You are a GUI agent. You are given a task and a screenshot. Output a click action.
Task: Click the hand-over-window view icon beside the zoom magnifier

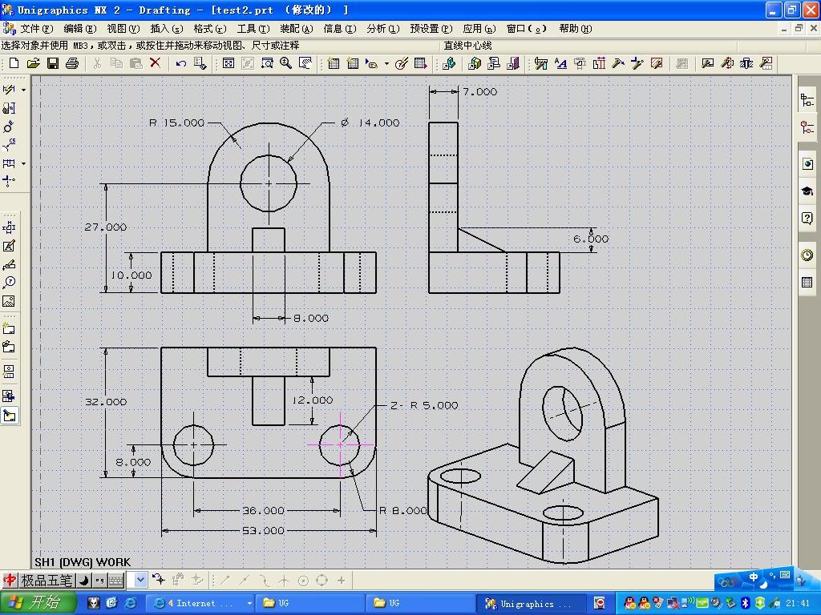[305, 63]
